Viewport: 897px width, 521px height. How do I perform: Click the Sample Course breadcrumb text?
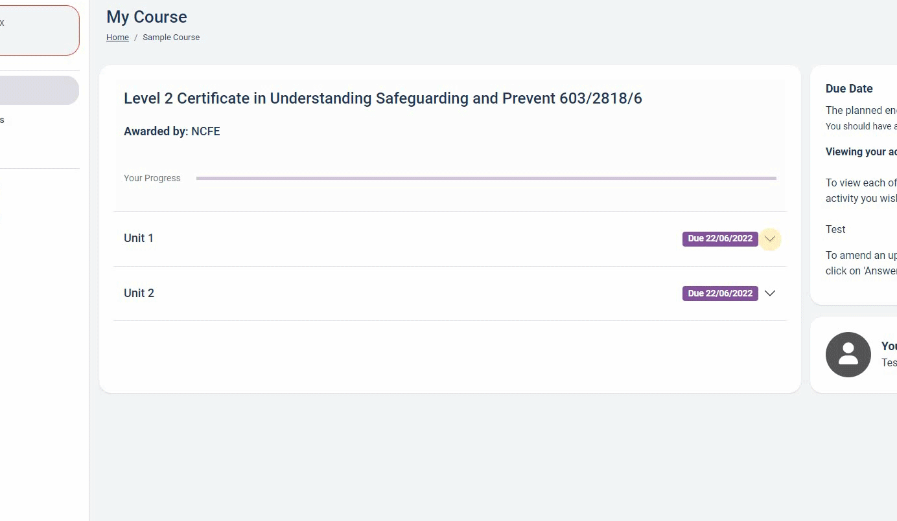(171, 38)
